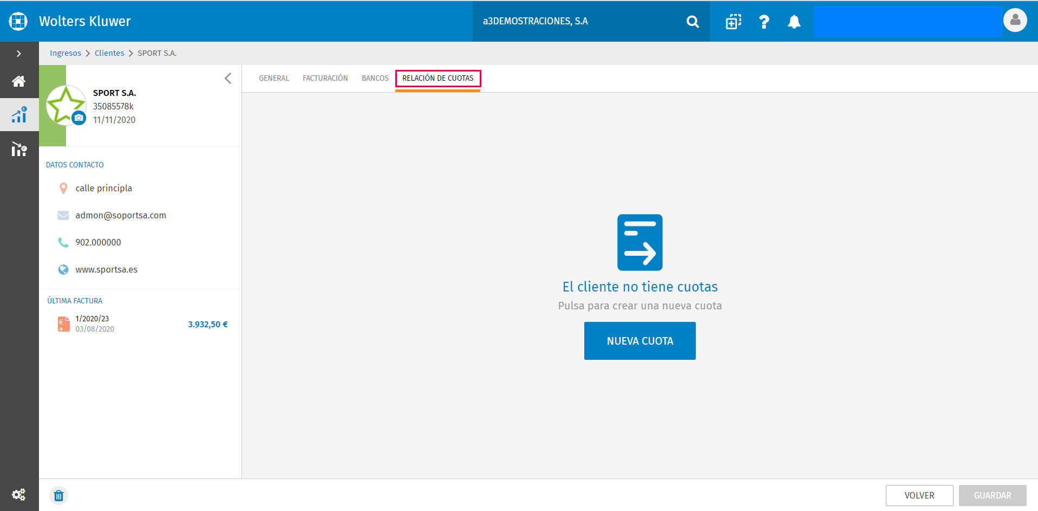Expand the left navigation sidebar
Image resolution: width=1038 pixels, height=511 pixels.
tap(19, 54)
